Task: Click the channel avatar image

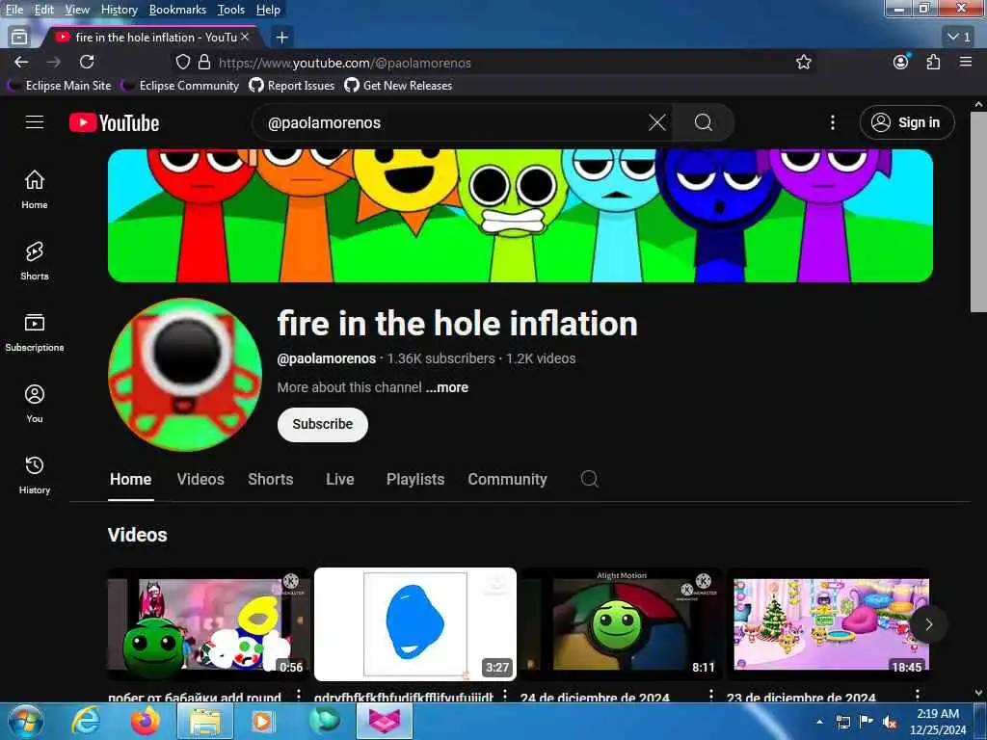Action: tap(185, 375)
